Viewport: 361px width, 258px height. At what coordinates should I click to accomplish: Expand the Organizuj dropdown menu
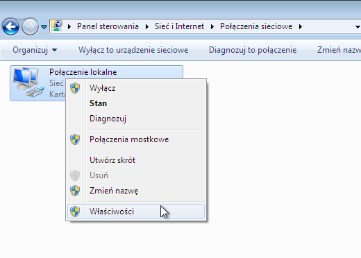point(35,50)
